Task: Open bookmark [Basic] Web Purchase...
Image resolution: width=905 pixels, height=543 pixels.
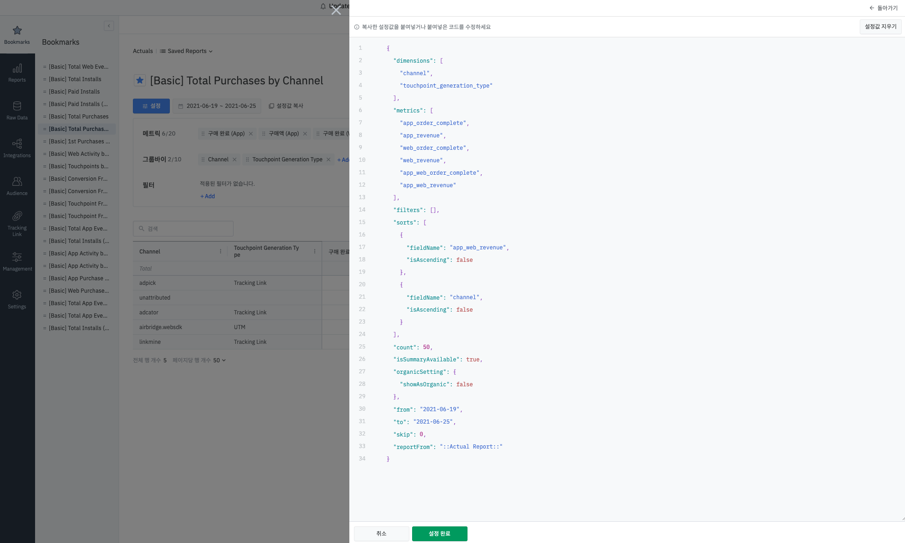Action: point(79,291)
